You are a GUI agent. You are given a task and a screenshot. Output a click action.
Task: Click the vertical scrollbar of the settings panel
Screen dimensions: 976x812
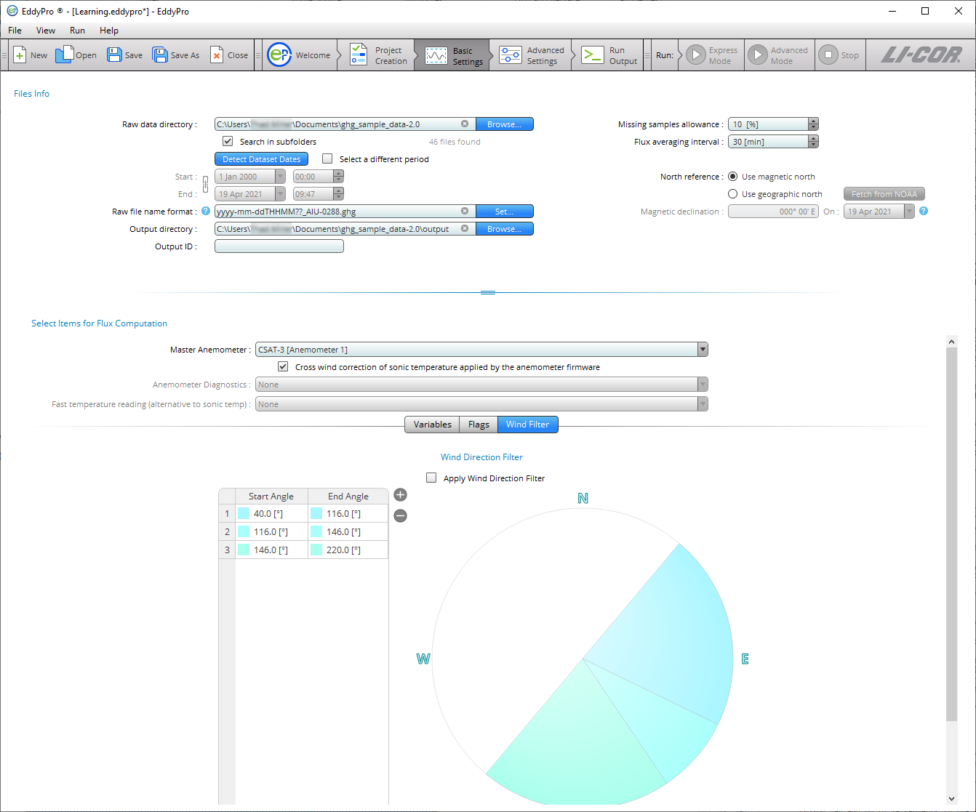[x=951, y=534]
